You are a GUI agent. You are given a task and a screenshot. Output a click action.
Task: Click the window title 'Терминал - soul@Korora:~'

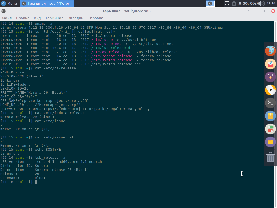tap(127, 11)
